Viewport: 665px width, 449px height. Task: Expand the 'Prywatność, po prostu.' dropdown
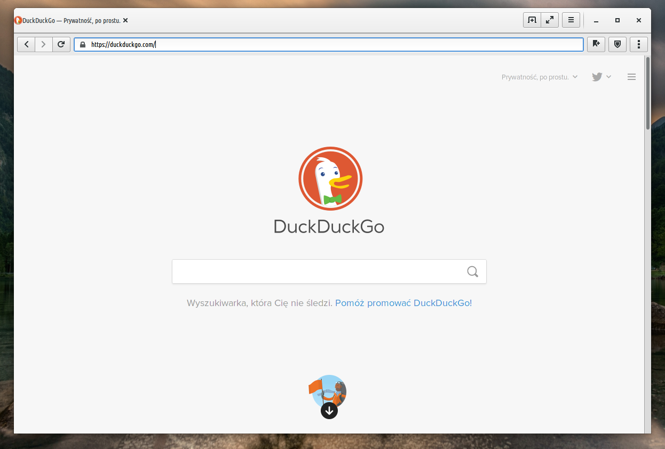coord(540,77)
